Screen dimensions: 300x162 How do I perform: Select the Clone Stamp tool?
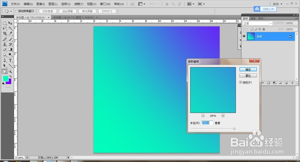4,44
